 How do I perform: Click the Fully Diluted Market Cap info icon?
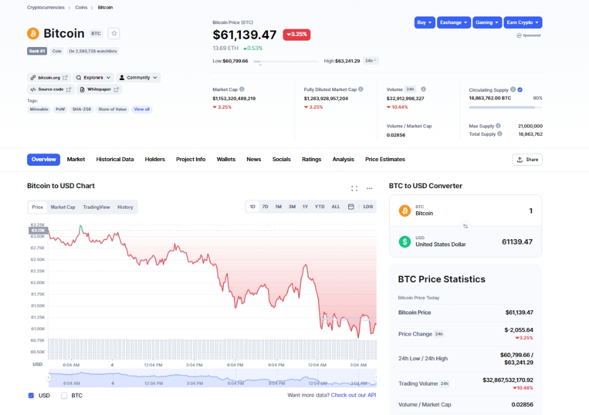click(x=360, y=89)
